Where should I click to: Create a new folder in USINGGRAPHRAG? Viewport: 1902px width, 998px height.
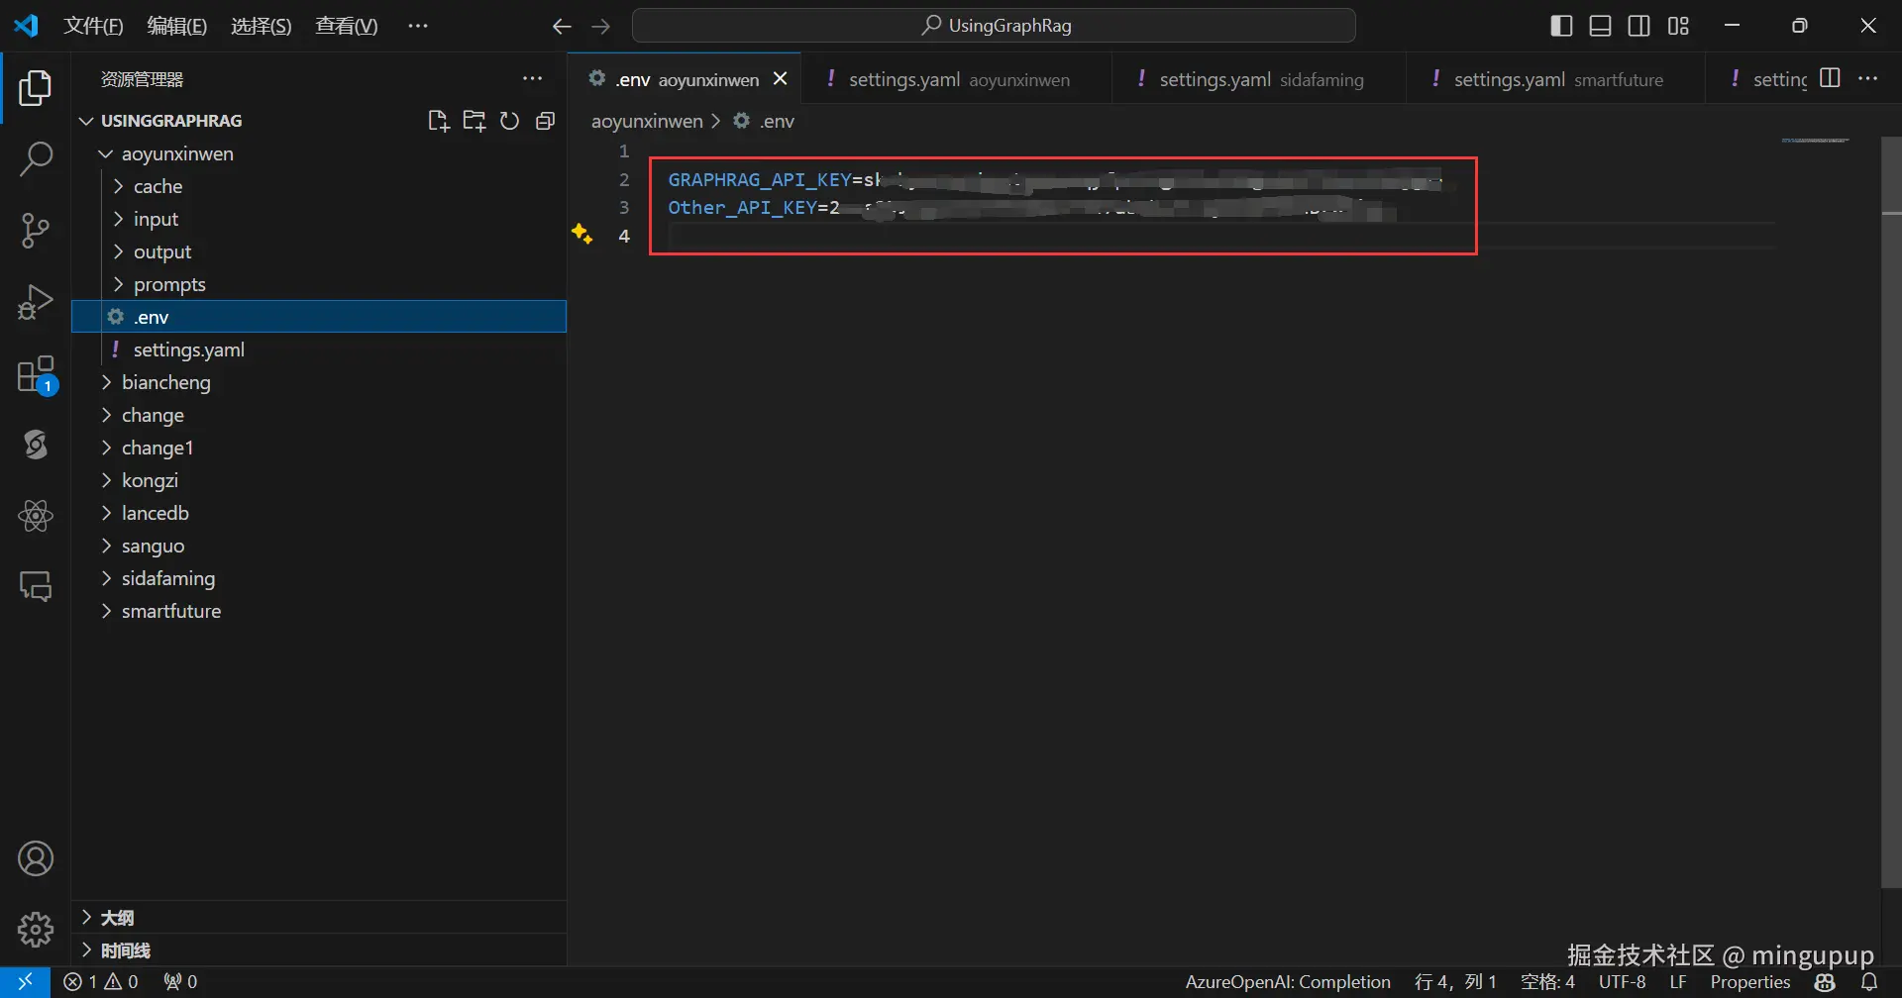(x=475, y=121)
